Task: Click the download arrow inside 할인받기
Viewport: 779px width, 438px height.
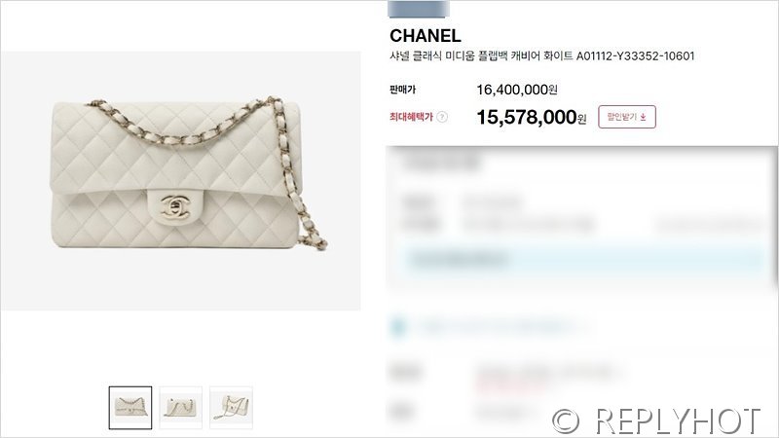Action: point(643,117)
